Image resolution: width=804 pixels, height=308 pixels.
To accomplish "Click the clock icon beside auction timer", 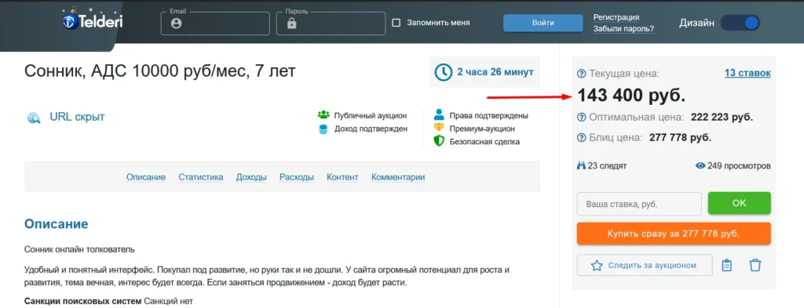I will pyautogui.click(x=444, y=72).
